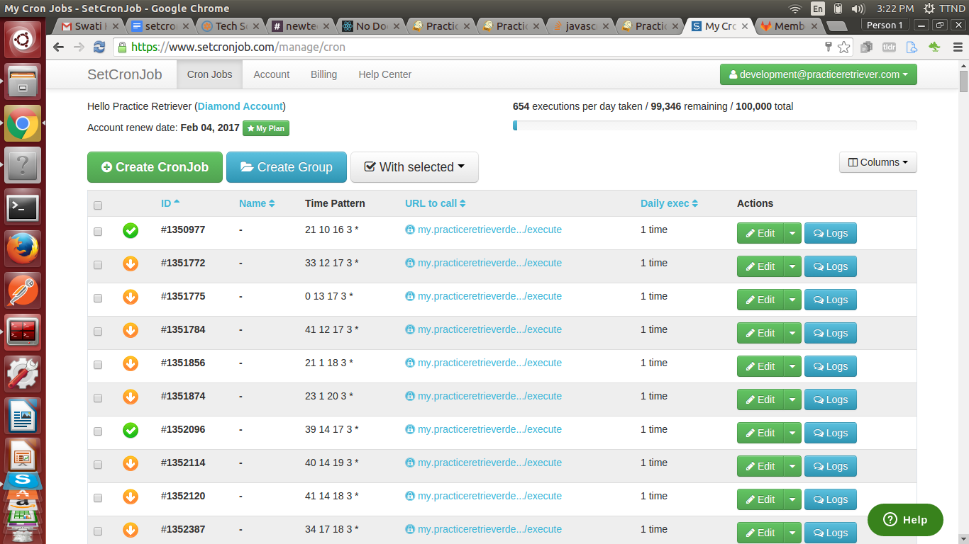Launch Firefox from the Ubuntu dock
Image resolution: width=969 pixels, height=544 pixels.
coord(23,249)
